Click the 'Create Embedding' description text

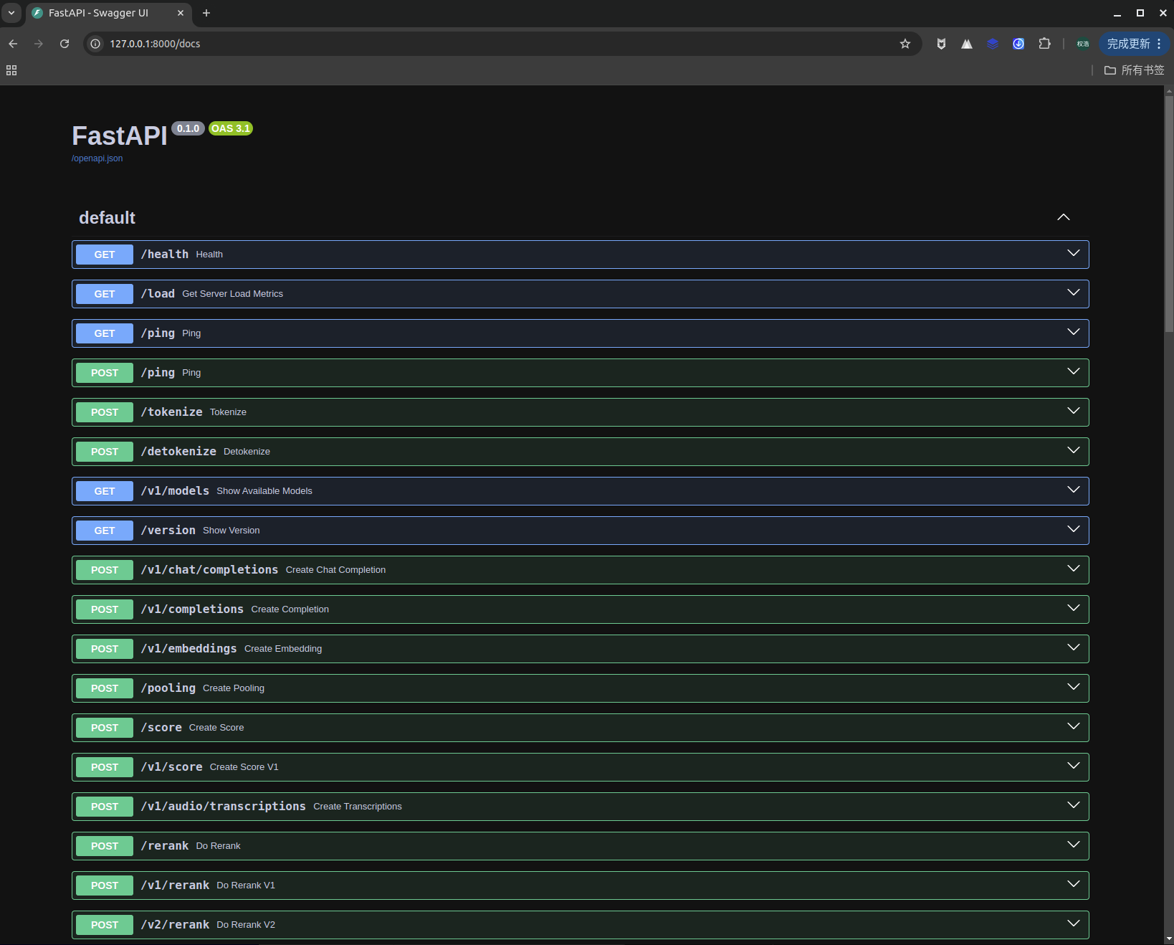coord(283,649)
